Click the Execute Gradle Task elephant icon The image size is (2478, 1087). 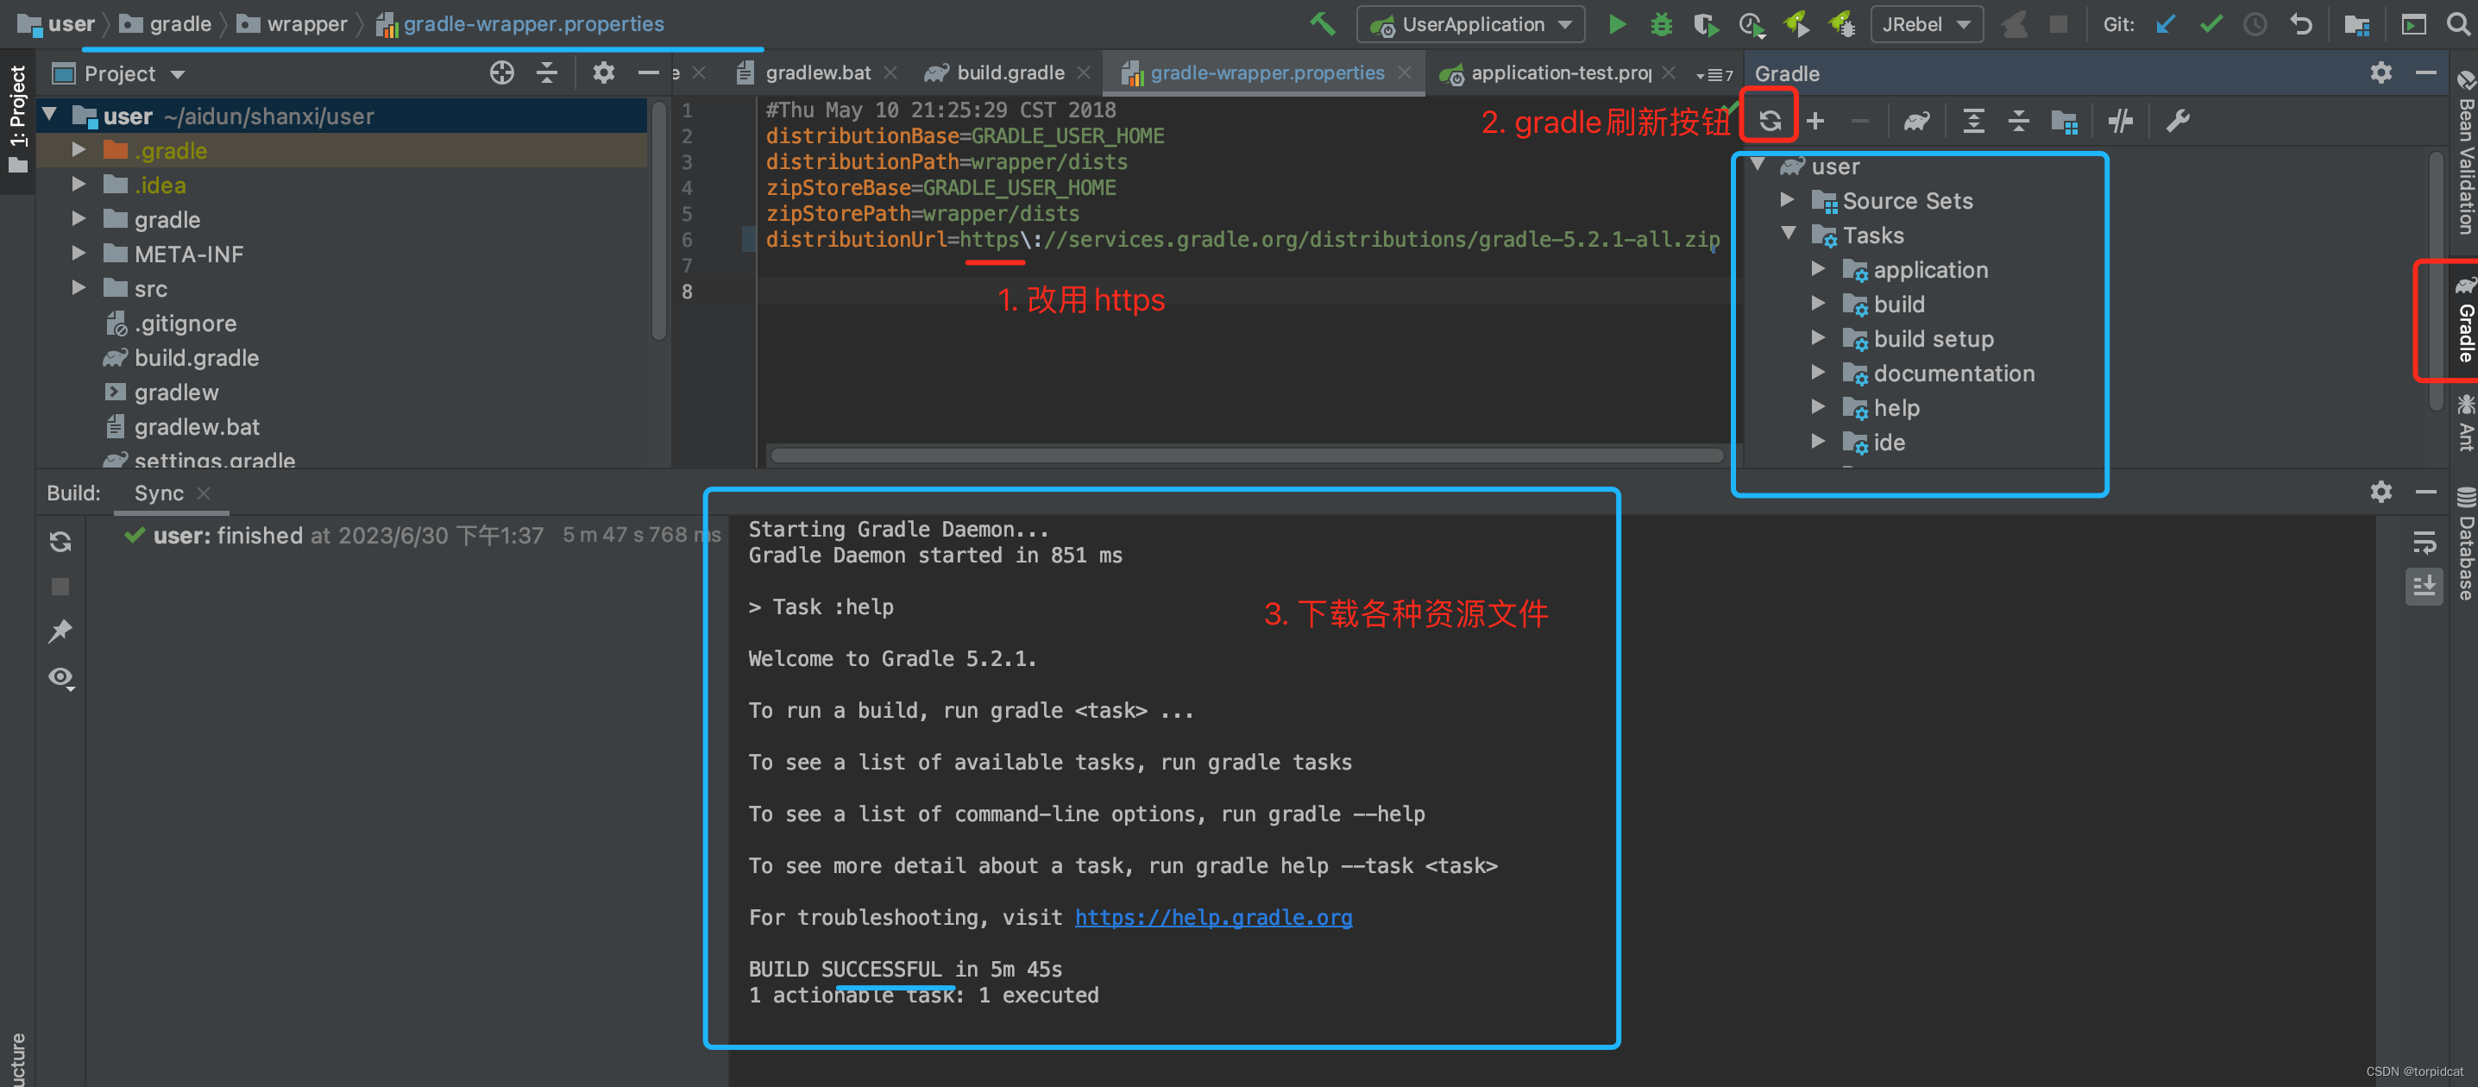[1916, 121]
